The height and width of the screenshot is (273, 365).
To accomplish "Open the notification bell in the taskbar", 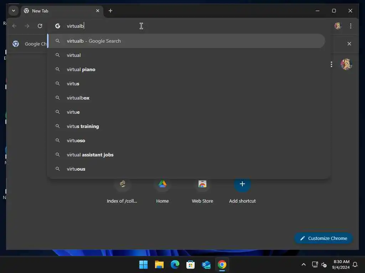I will coord(355,264).
